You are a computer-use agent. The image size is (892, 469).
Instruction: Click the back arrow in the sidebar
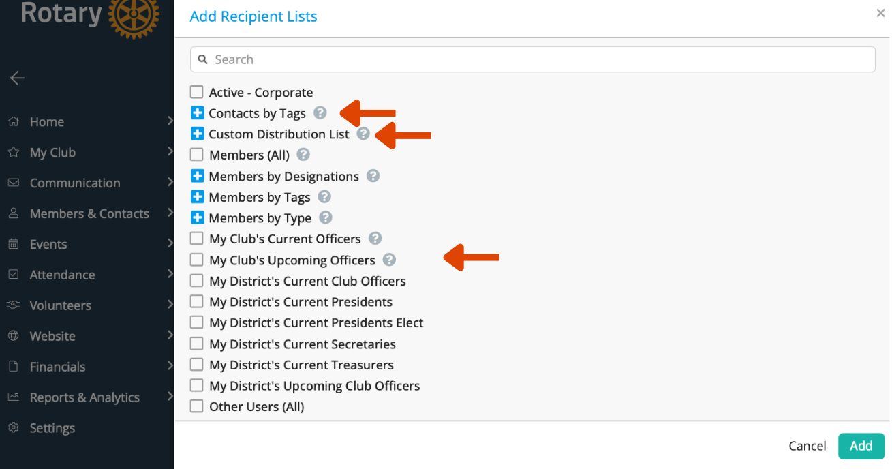coord(17,78)
